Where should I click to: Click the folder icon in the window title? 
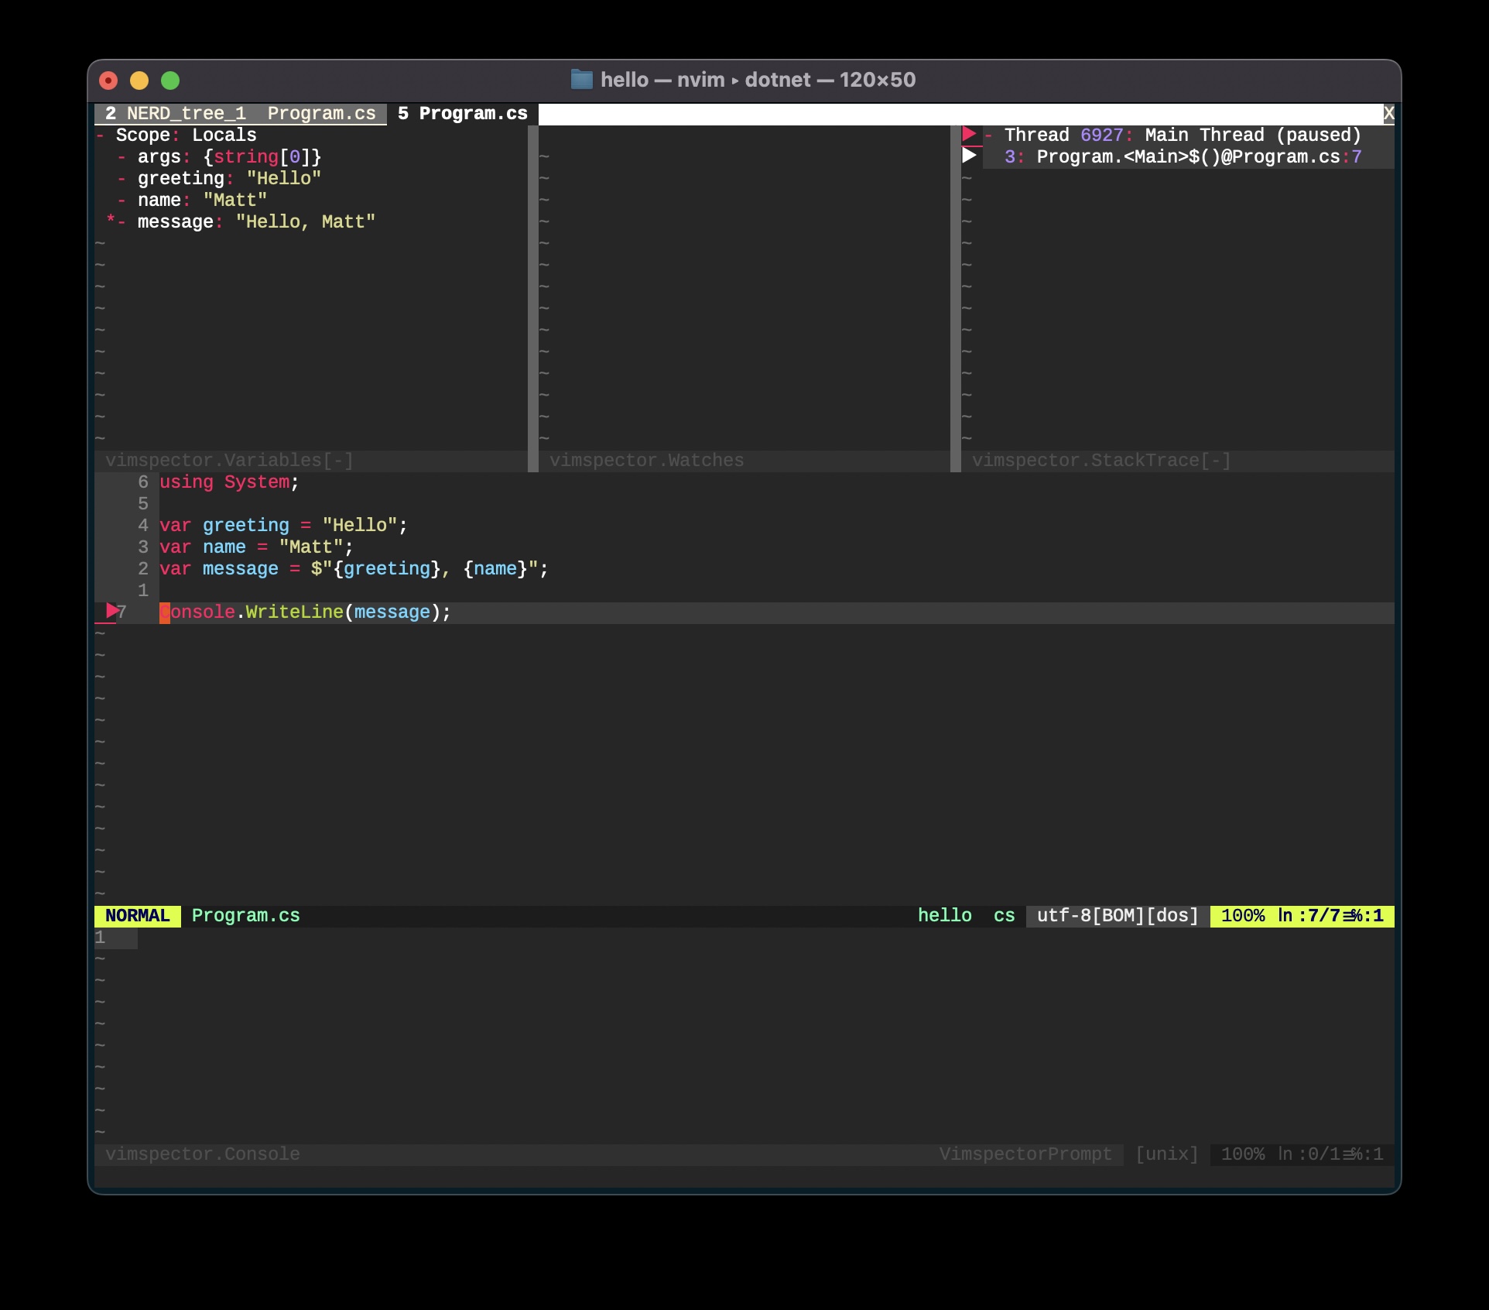[581, 80]
